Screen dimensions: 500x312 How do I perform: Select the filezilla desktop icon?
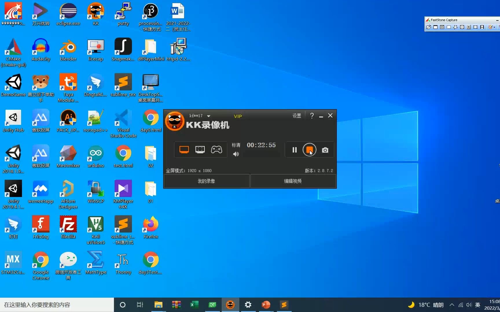[68, 227]
